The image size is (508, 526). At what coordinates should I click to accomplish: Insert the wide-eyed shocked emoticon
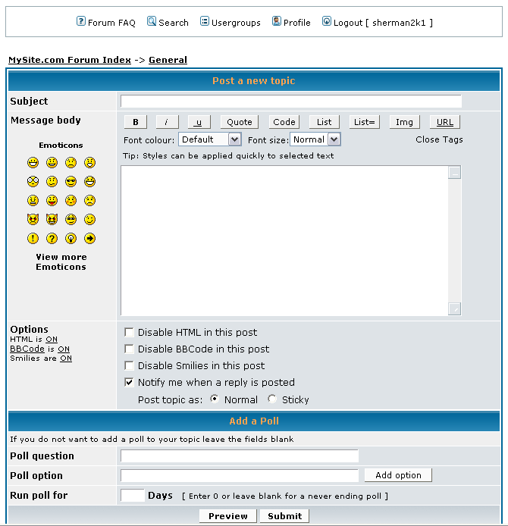(33, 182)
